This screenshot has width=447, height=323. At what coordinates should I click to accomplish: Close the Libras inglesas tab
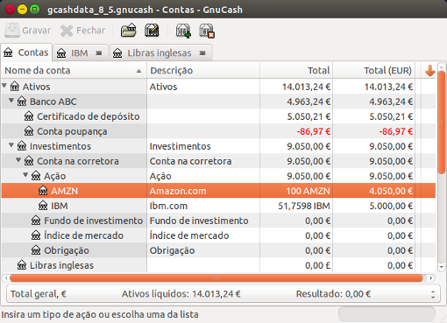pyautogui.click(x=202, y=53)
